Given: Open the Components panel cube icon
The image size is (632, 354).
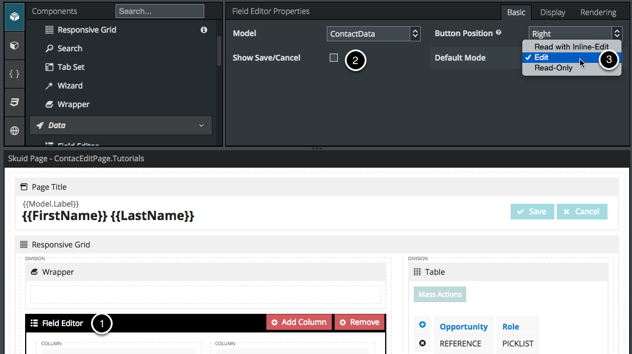Looking at the screenshot, I should click(x=15, y=16).
